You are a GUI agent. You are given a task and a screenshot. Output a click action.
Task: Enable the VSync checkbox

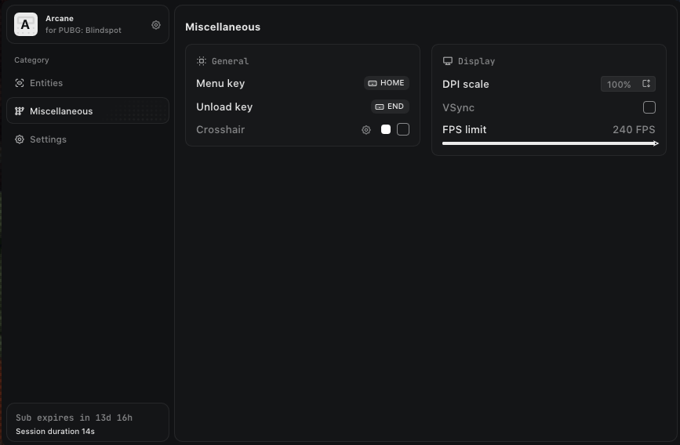pos(649,107)
